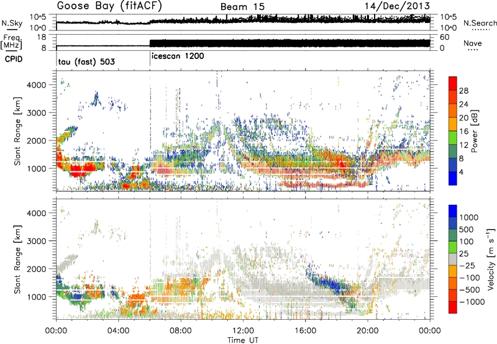Click the solid line sample under N.Sky
The height and width of the screenshot is (344, 497).
12,29
